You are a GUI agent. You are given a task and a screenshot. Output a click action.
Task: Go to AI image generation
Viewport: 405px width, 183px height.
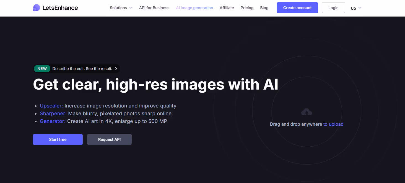coord(194,8)
